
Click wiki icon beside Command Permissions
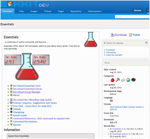[x=11, y=121]
